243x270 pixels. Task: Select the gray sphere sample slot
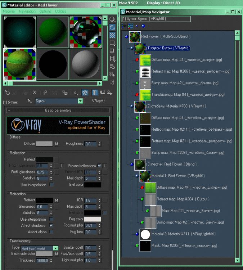(x=86, y=64)
